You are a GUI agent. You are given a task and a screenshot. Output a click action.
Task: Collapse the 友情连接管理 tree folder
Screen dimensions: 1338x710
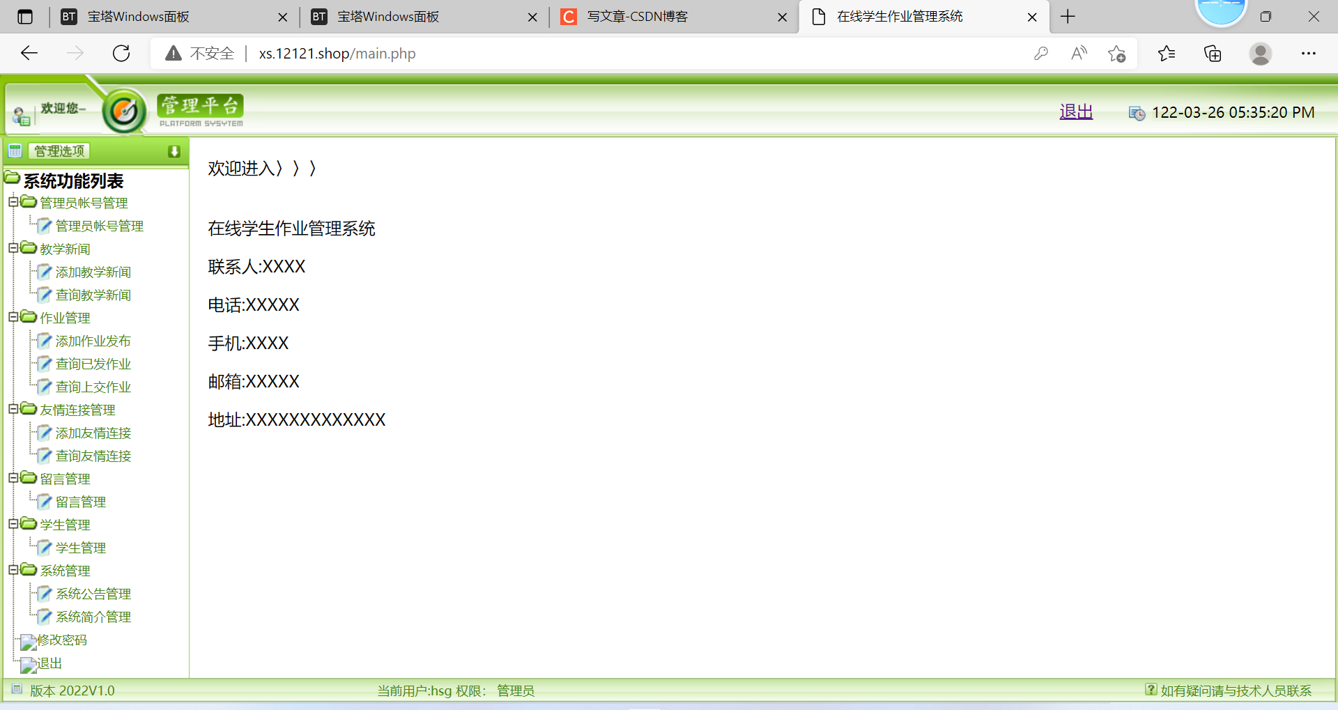pos(13,409)
